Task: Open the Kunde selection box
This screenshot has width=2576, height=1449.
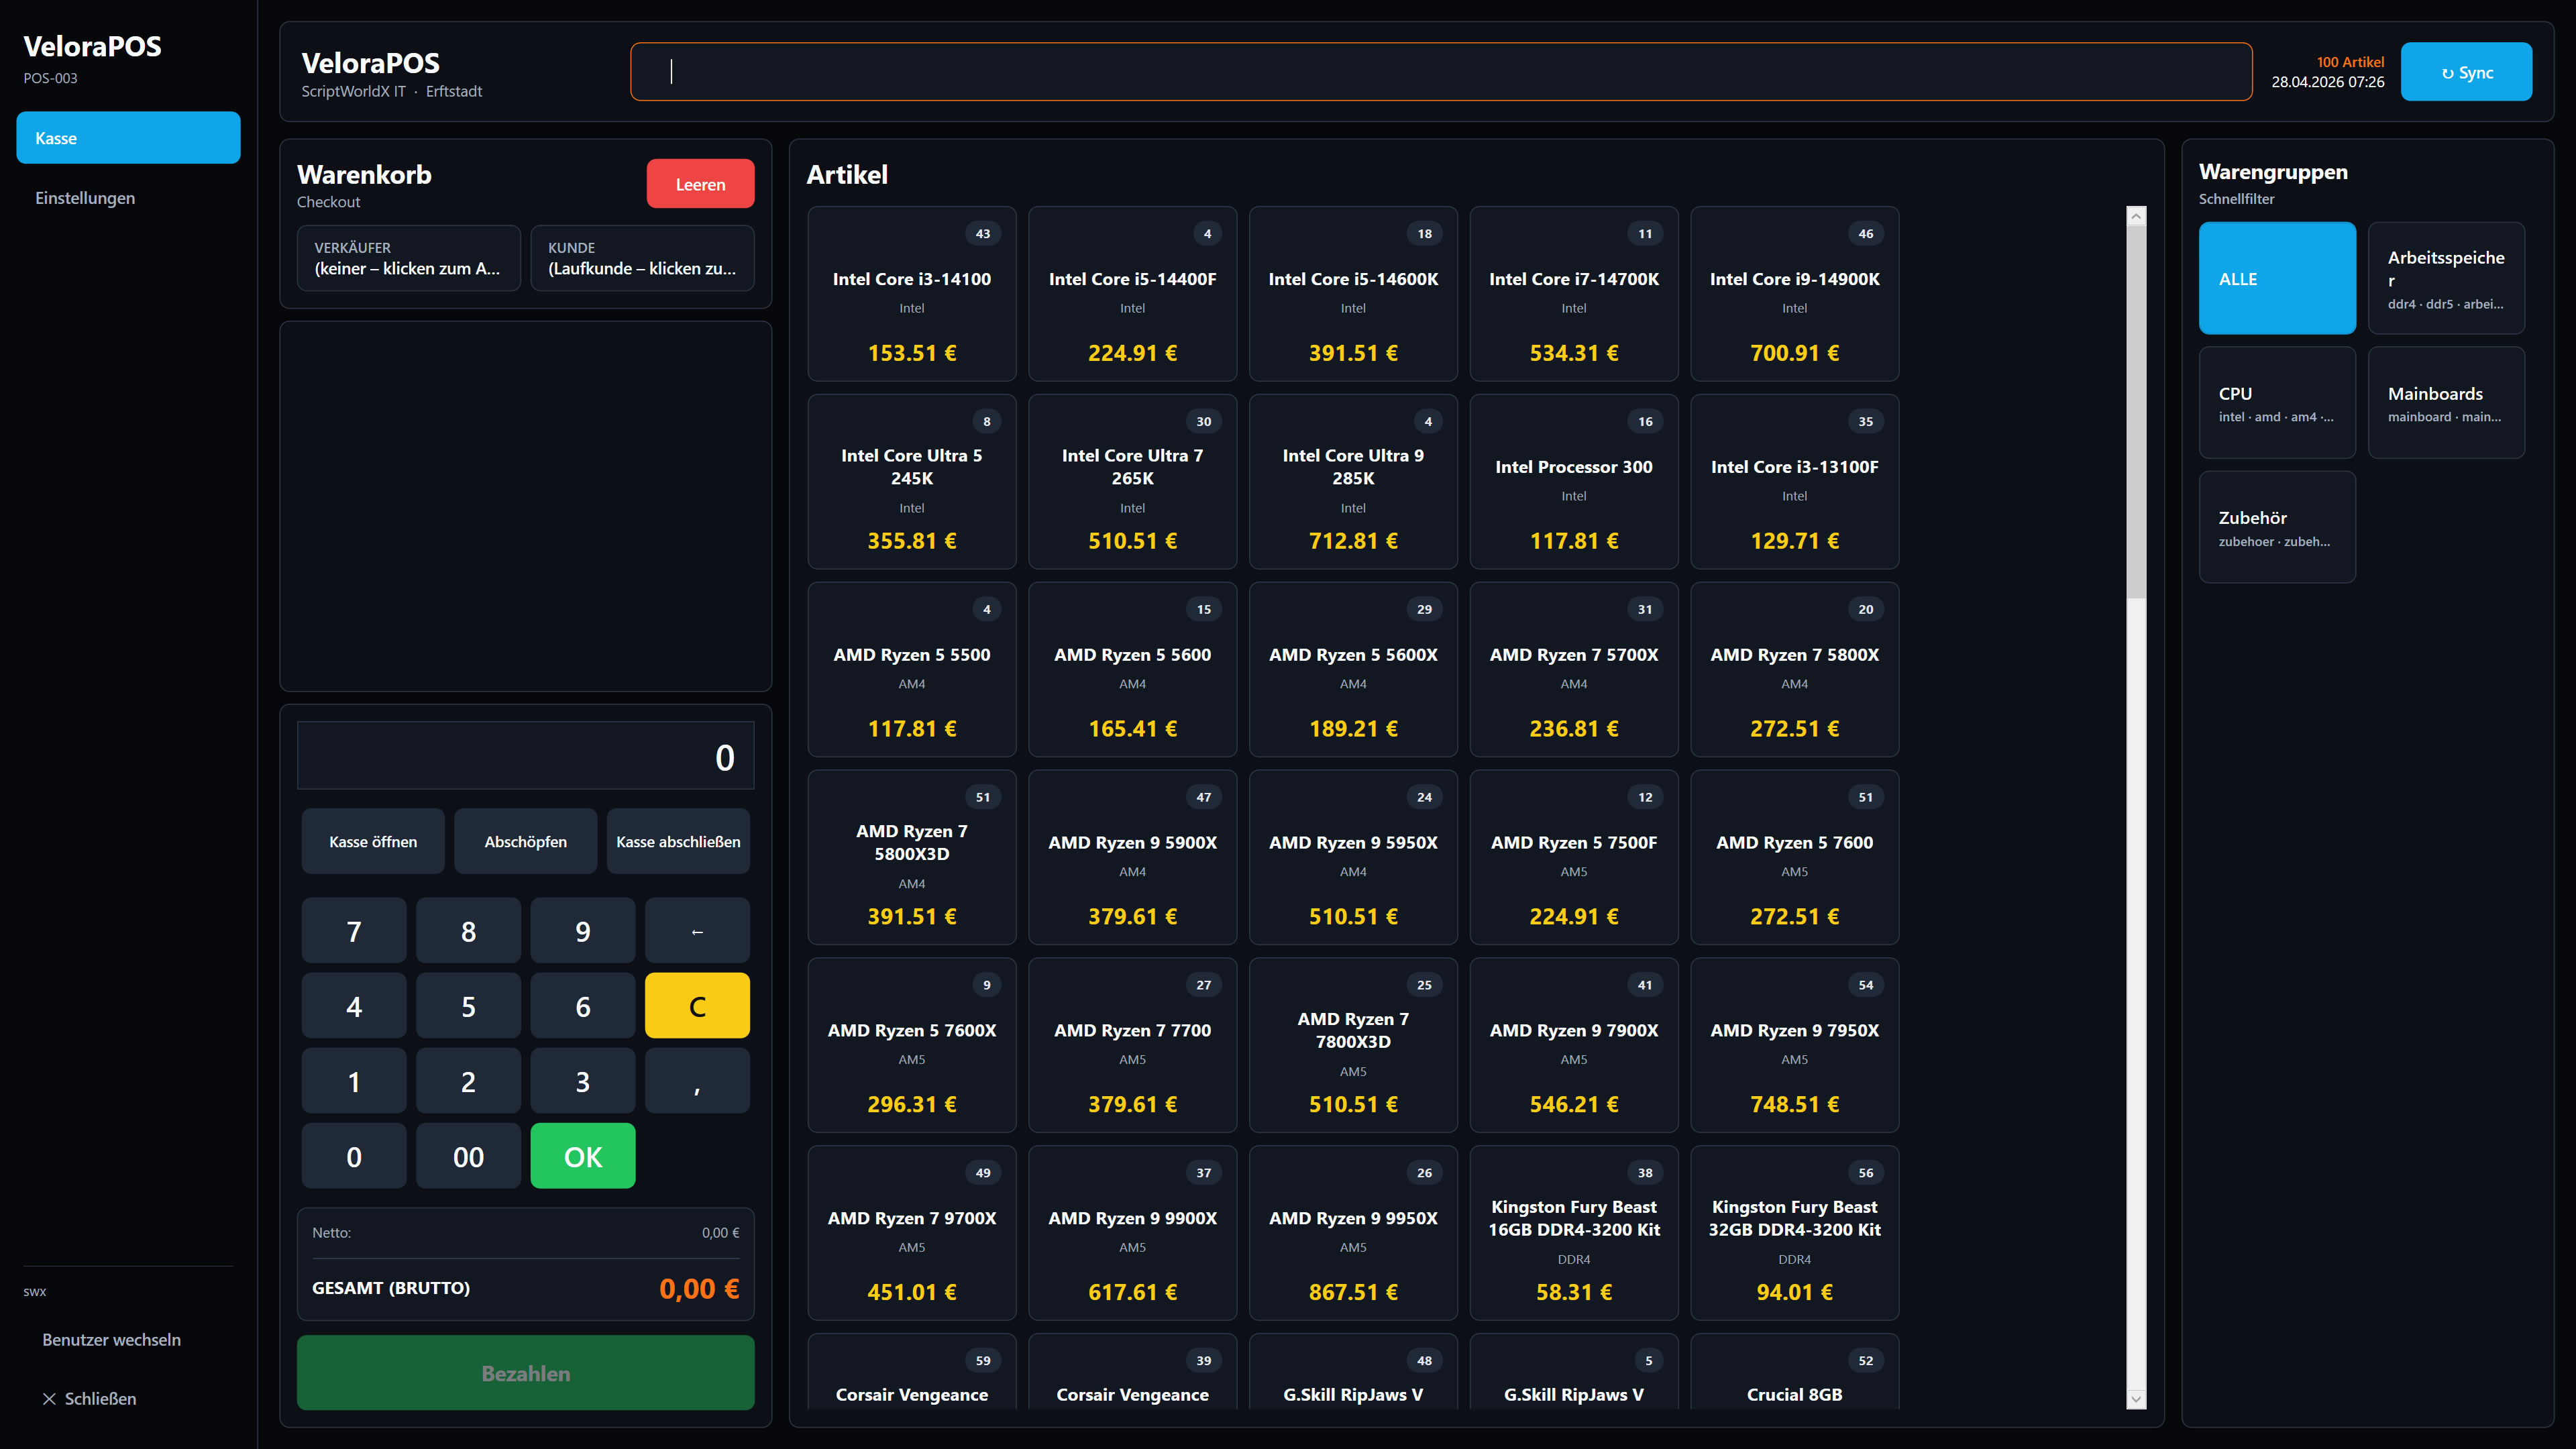Action: tap(642, 258)
